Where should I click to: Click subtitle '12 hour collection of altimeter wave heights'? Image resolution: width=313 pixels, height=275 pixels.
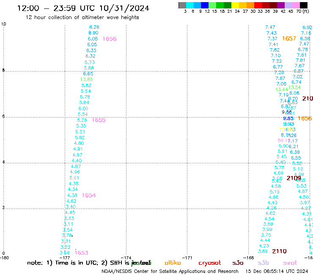pos(82,17)
